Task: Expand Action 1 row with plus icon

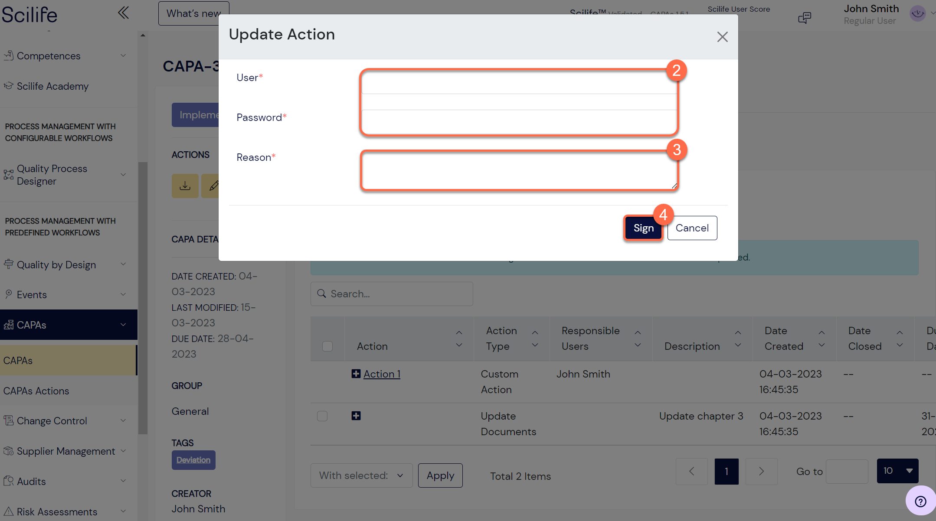Action: [356, 374]
